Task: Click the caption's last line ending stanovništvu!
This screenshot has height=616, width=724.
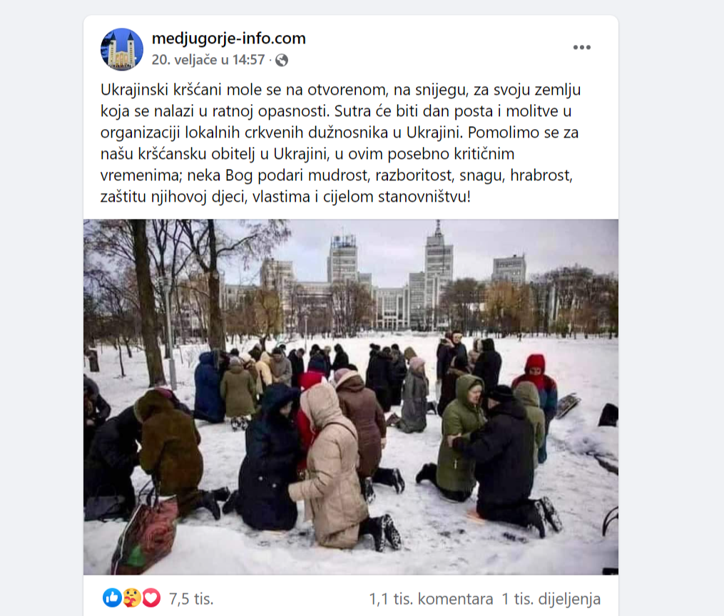Action: pyautogui.click(x=285, y=197)
